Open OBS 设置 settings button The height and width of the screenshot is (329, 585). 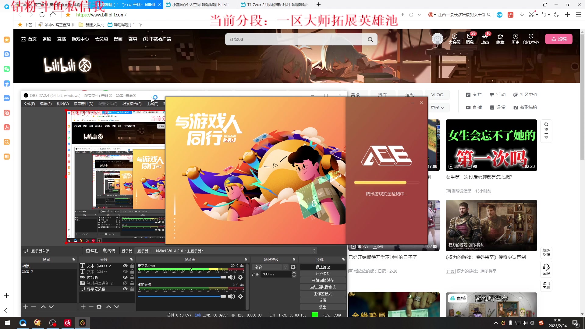[x=323, y=300]
